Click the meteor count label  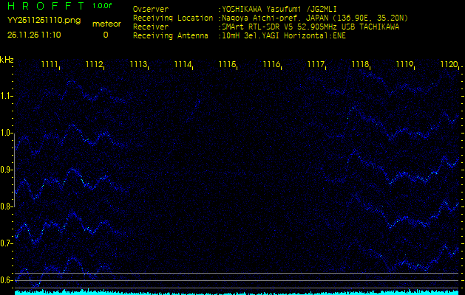point(106,24)
